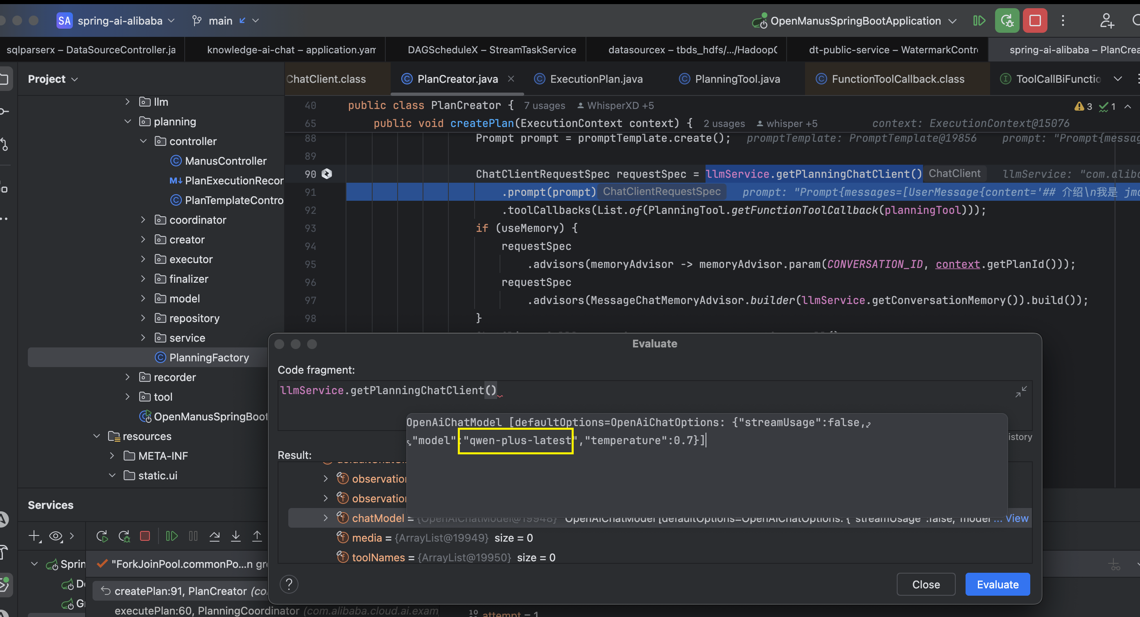
Task: Click the Code With Me add-user icon
Action: [x=1106, y=21]
